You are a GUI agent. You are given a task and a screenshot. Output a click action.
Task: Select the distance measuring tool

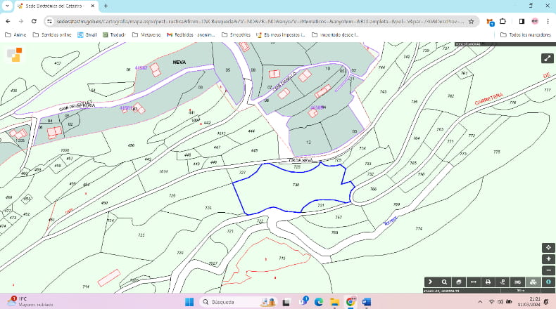point(474,282)
